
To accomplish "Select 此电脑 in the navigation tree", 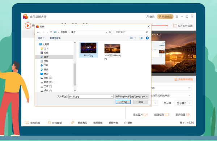I will click(44, 44).
